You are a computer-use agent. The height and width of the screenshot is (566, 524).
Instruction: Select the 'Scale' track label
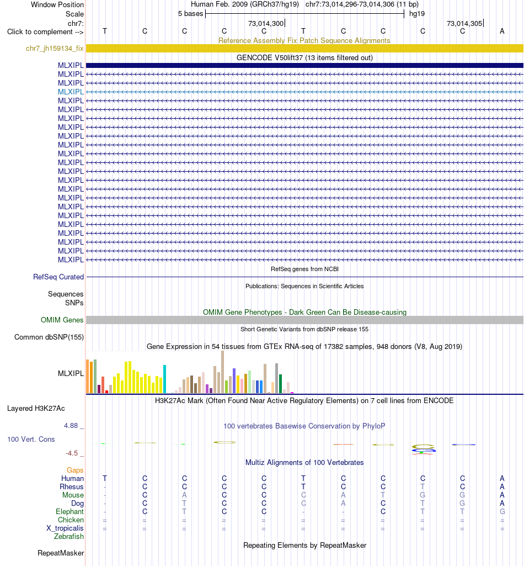(74, 14)
